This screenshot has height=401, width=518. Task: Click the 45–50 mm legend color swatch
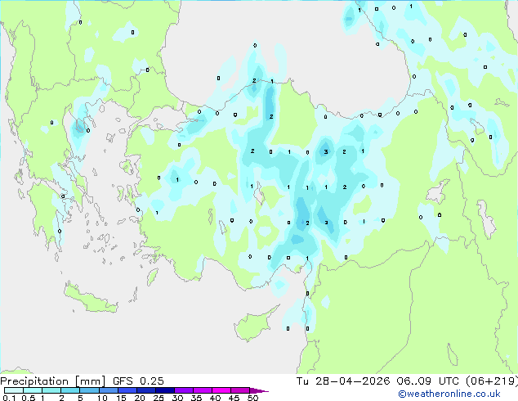pos(240,390)
